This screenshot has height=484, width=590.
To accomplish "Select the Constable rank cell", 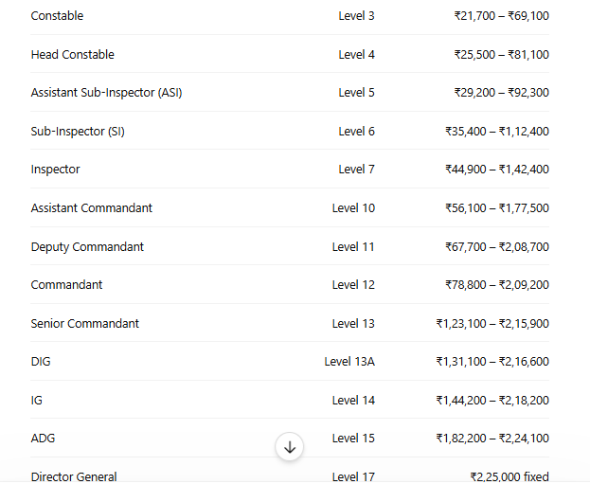I will [57, 16].
